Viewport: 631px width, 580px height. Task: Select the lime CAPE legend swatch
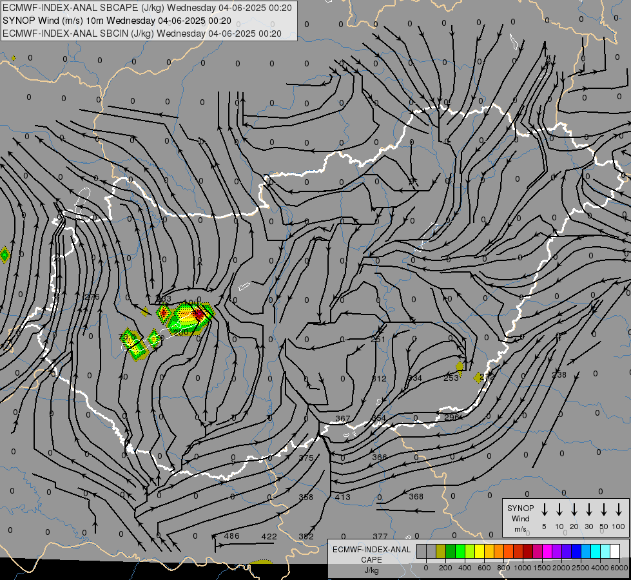470,551
